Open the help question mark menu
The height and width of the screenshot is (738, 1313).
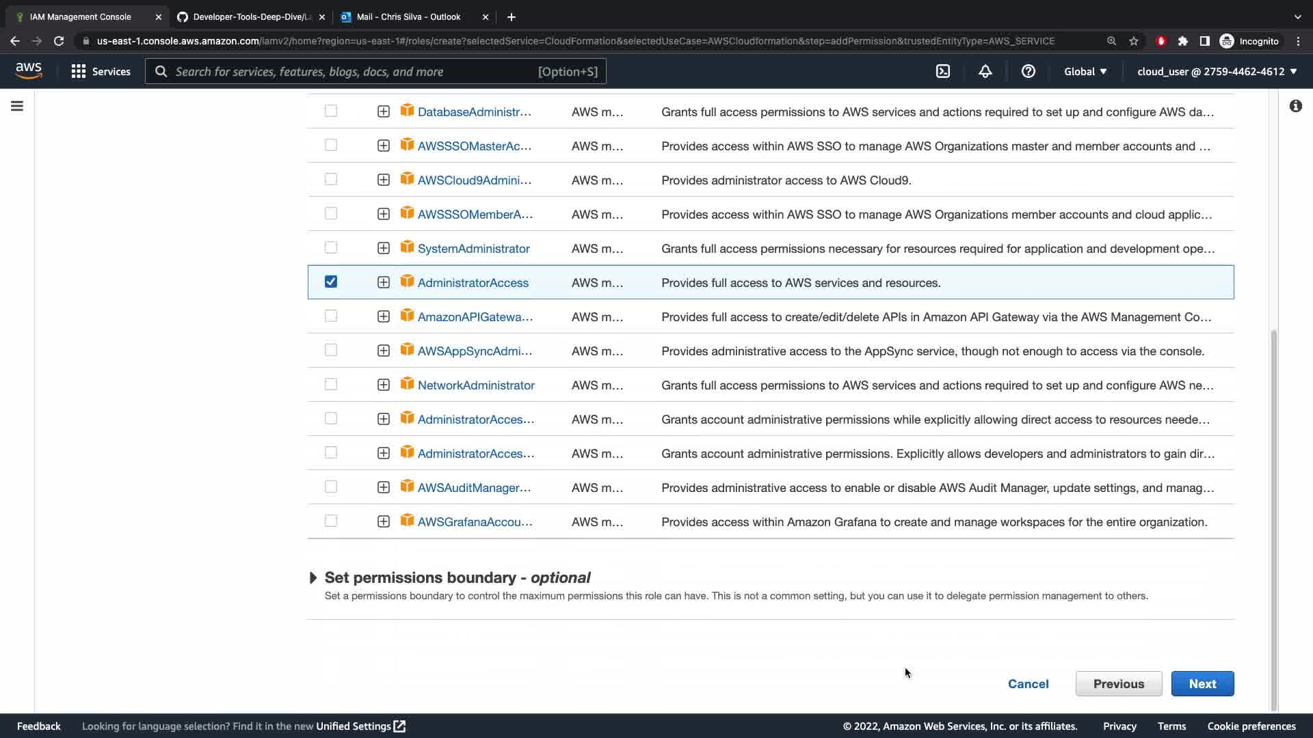pyautogui.click(x=1028, y=71)
